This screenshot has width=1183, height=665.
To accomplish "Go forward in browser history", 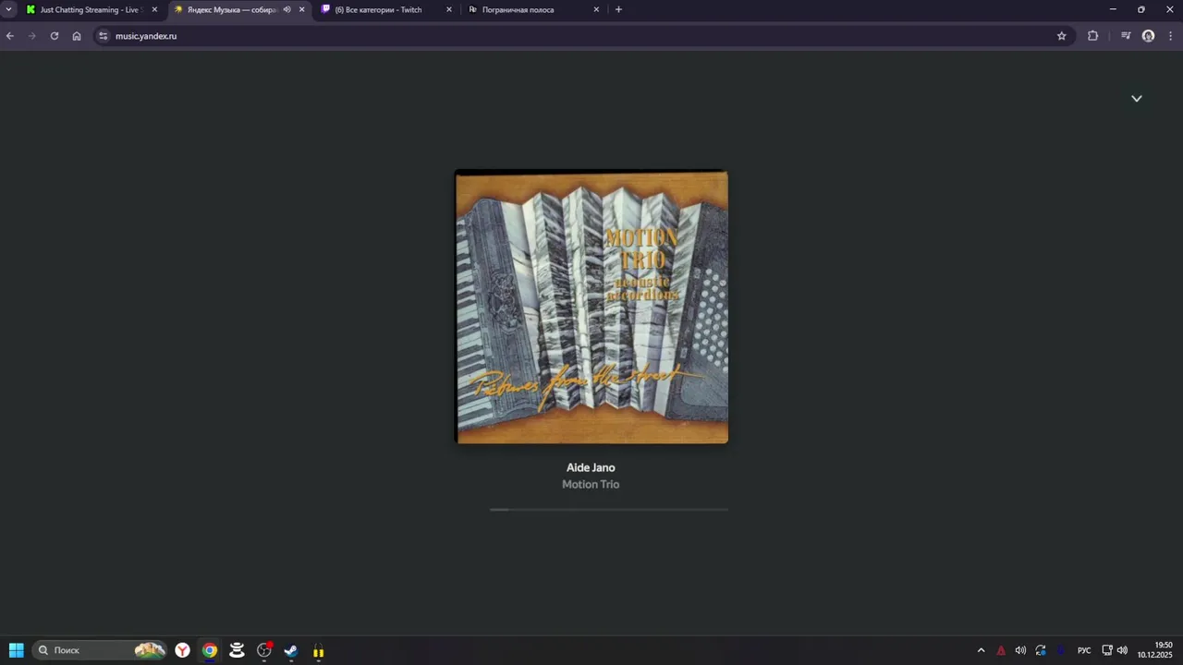I will coord(32,36).
